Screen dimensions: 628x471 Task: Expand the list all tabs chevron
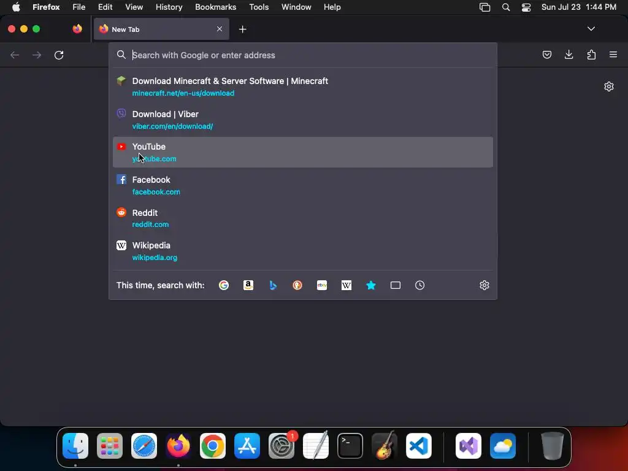pyautogui.click(x=591, y=29)
